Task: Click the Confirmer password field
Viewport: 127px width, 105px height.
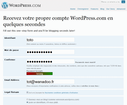Action: coord(51,61)
